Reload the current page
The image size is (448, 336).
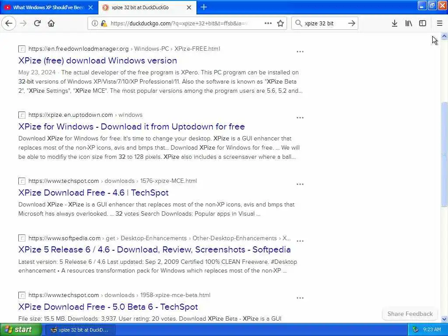pyautogui.click(x=37, y=23)
